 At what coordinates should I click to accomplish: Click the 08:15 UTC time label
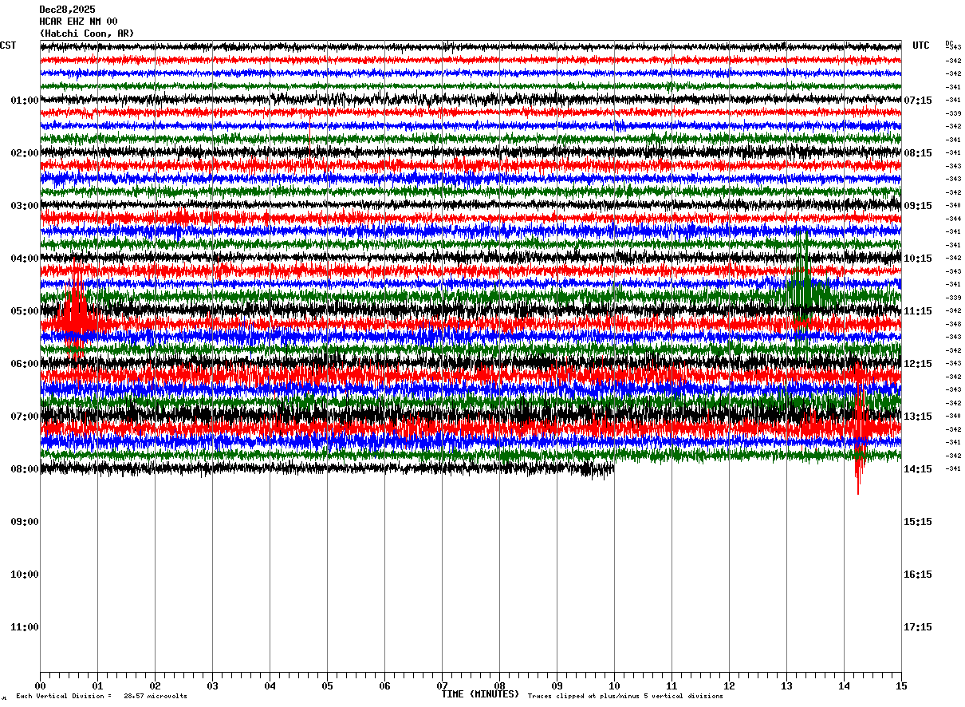[x=919, y=153]
